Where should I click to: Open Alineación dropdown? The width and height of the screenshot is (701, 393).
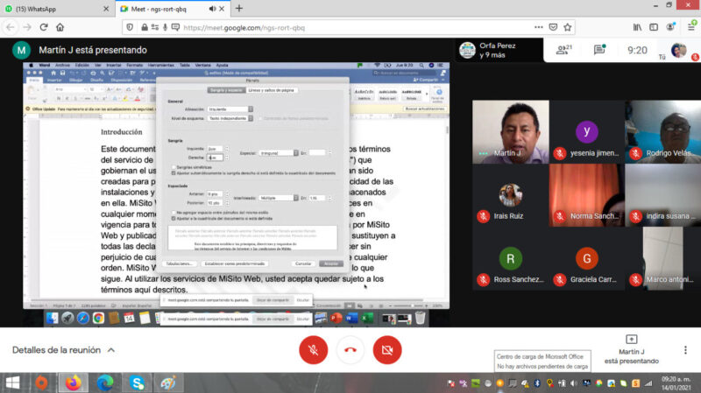[x=230, y=109]
